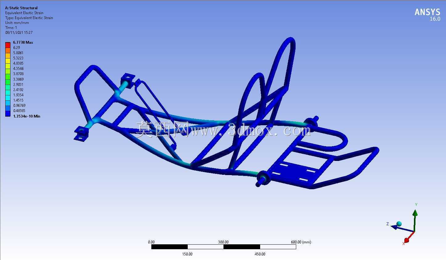The width and height of the screenshot is (446, 260).
Task: Select the darkest blue bottom legend band
Action: (8, 114)
